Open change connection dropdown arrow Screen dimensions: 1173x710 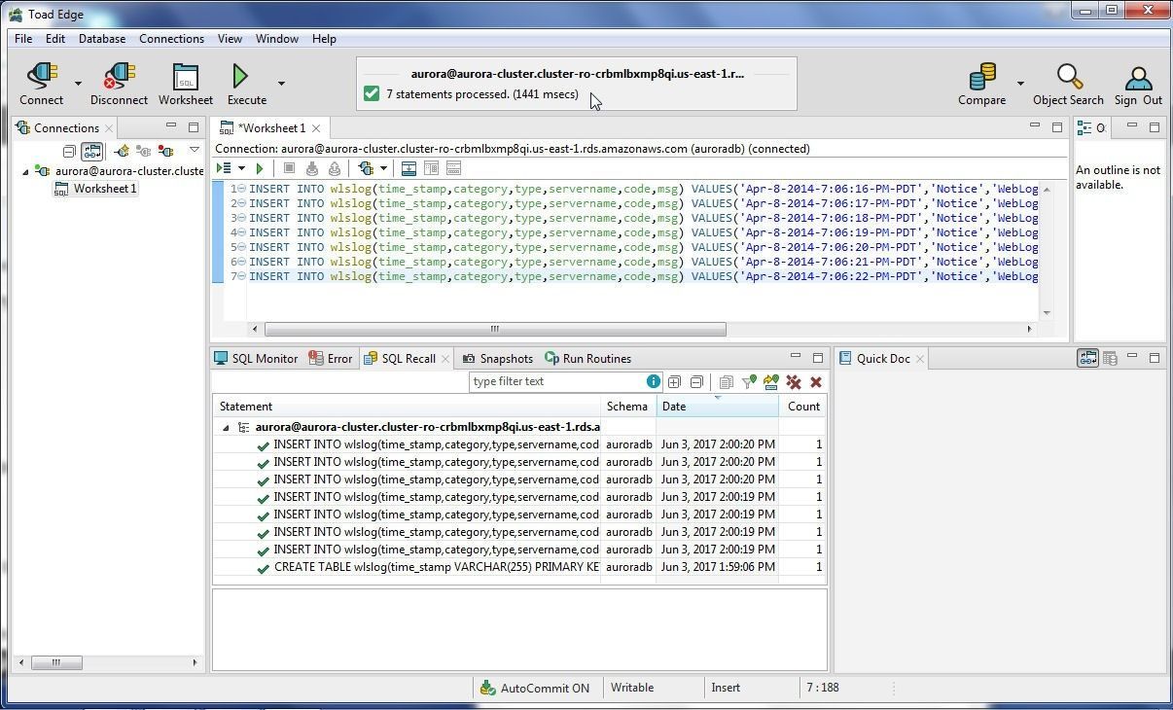click(383, 168)
